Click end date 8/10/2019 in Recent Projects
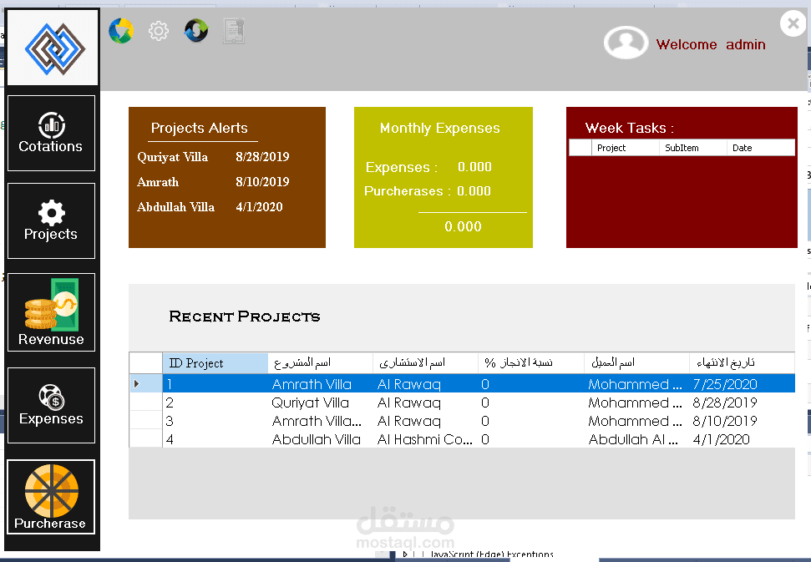811x562 pixels. (x=742, y=421)
